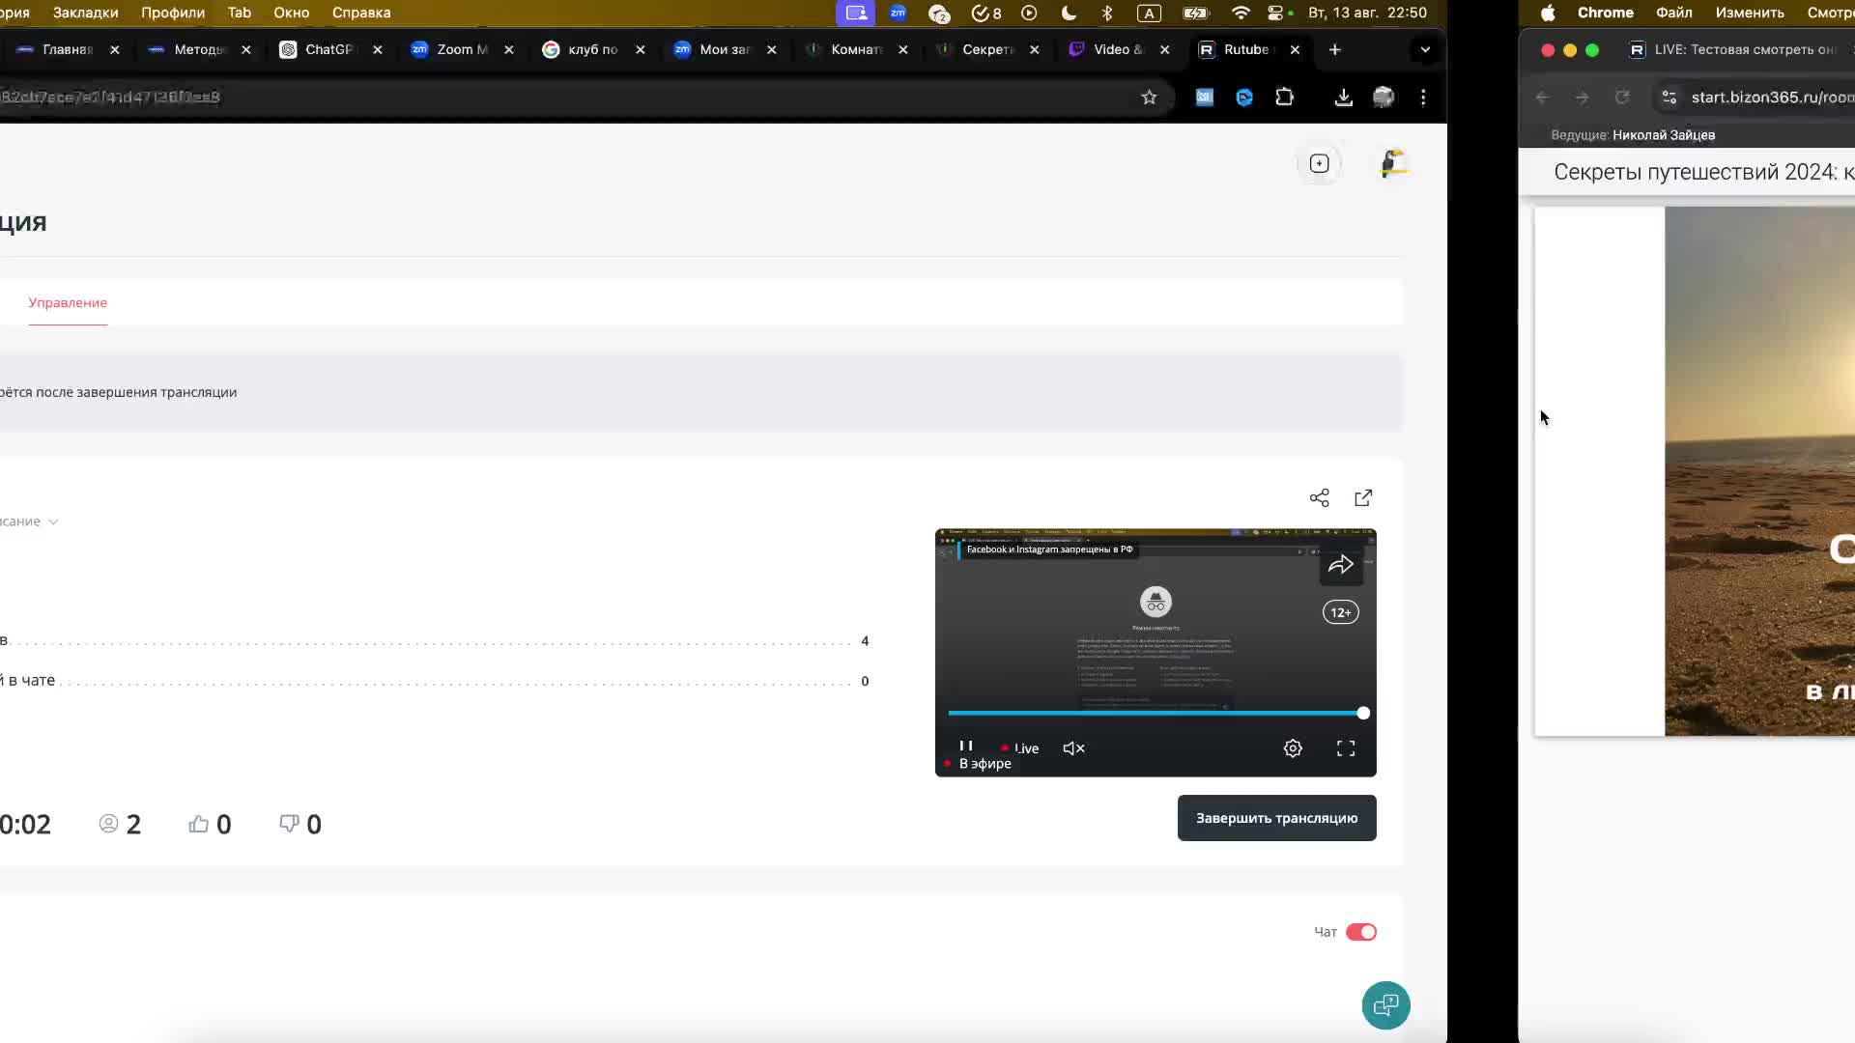Drag the video playback progress slider

[1362, 713]
